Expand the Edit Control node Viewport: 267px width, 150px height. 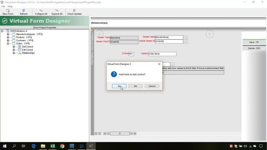[x=14, y=50]
